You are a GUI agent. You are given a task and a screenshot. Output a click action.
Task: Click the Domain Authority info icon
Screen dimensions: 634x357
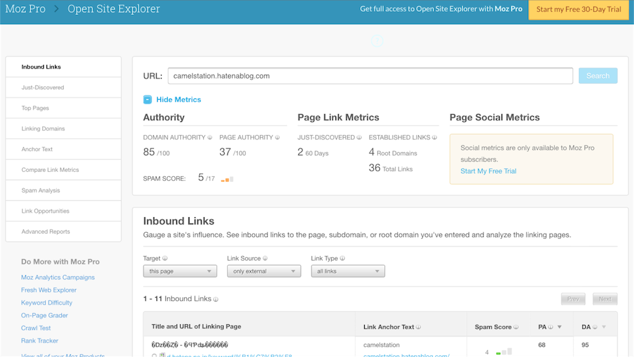pos(210,137)
